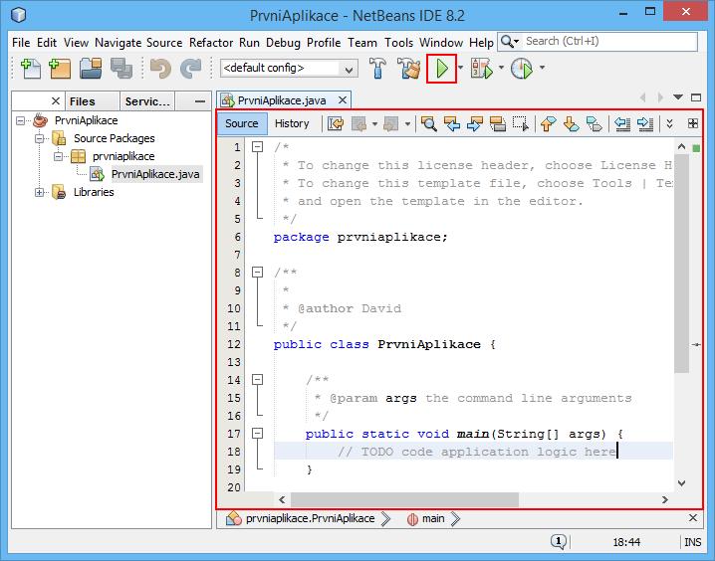Viewport: 715px width, 561px height.
Task: Click the Toggle Bookmark icon
Action: 595,123
